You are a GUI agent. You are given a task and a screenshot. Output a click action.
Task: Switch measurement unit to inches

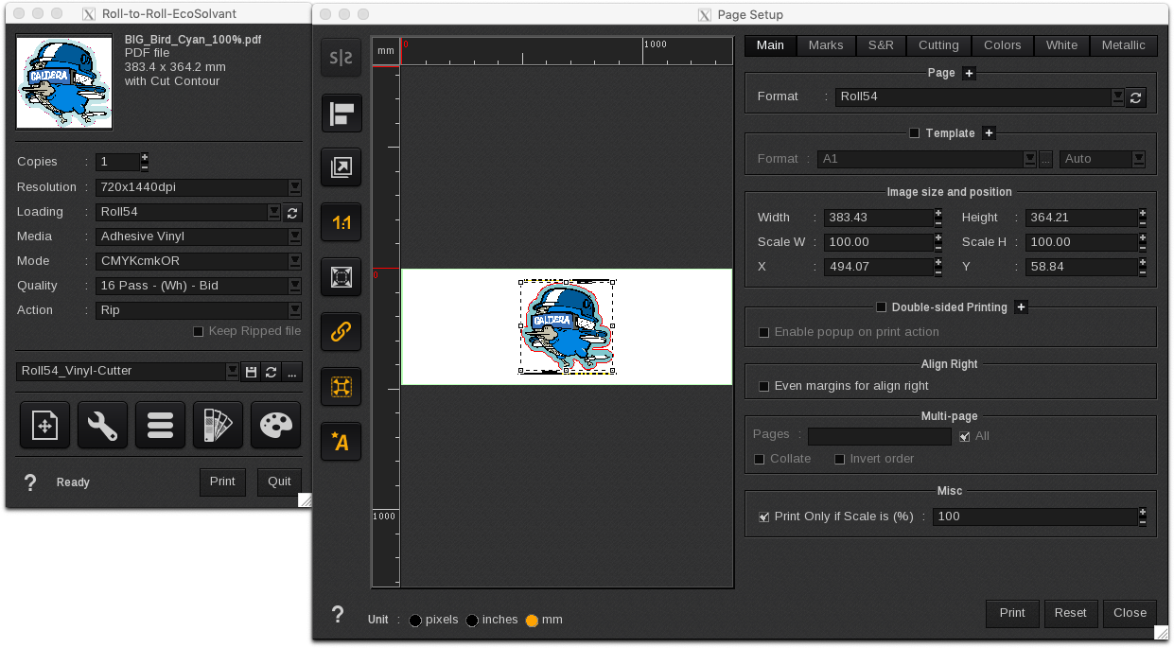coord(473,620)
